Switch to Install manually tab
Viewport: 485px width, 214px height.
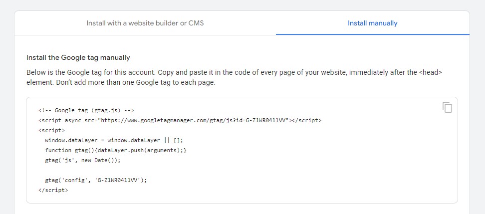(372, 23)
